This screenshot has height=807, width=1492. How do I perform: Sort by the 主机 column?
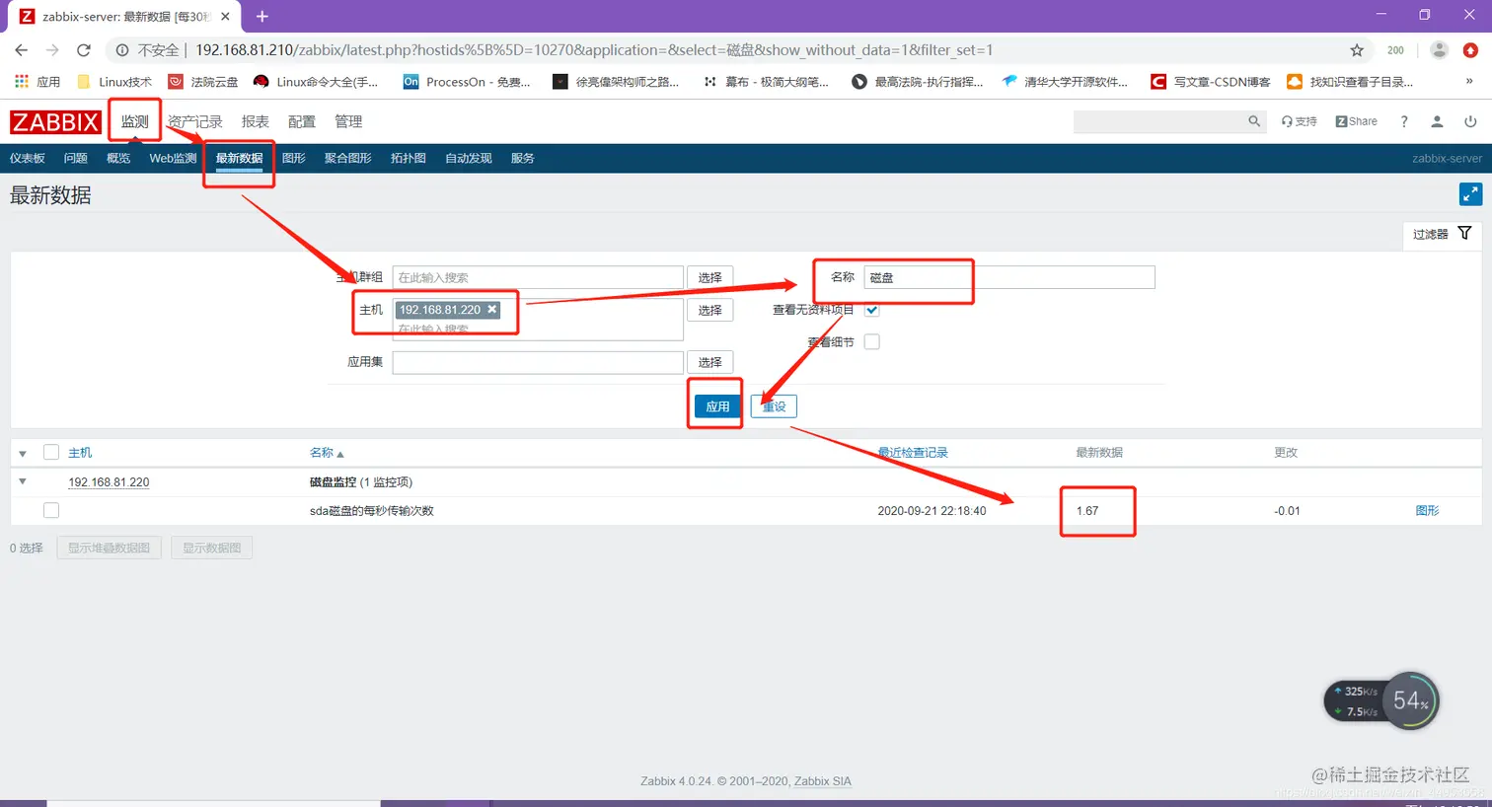point(80,452)
